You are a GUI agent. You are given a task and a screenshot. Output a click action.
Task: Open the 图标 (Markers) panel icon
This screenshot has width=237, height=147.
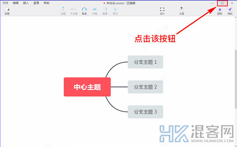point(220,11)
